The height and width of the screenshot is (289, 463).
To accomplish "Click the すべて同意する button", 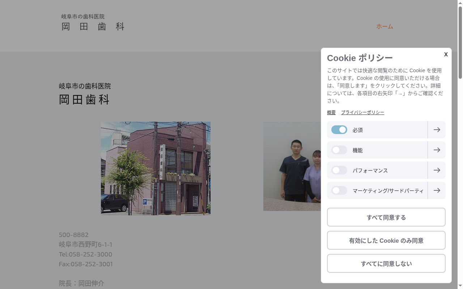I will coord(386,217).
